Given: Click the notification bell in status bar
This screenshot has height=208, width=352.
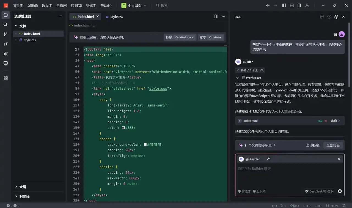Looking at the screenshot, I should click(x=344, y=206).
